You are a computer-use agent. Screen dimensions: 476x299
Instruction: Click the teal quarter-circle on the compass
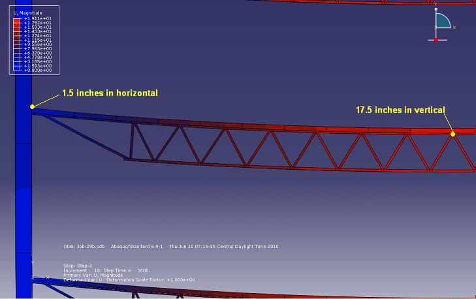tap(443, 22)
